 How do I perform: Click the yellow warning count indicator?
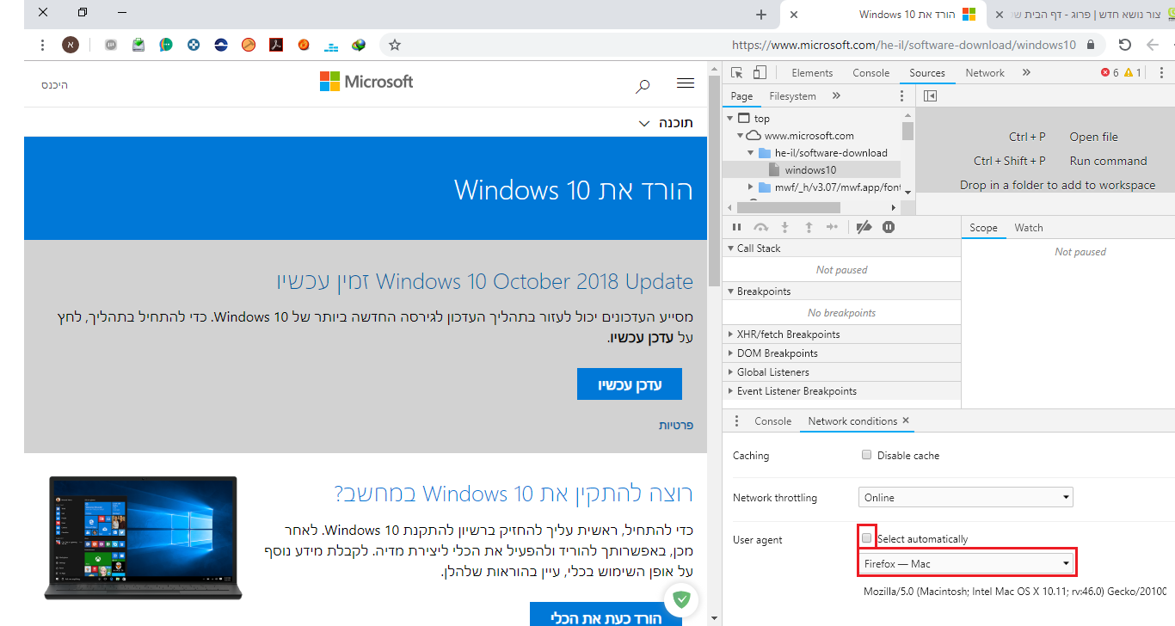pos(1133,73)
